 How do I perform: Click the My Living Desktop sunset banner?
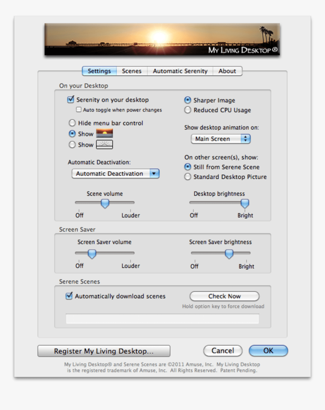coord(162,39)
